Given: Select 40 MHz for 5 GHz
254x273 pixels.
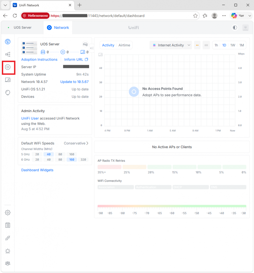Looking at the screenshot, I should click(x=49, y=154).
